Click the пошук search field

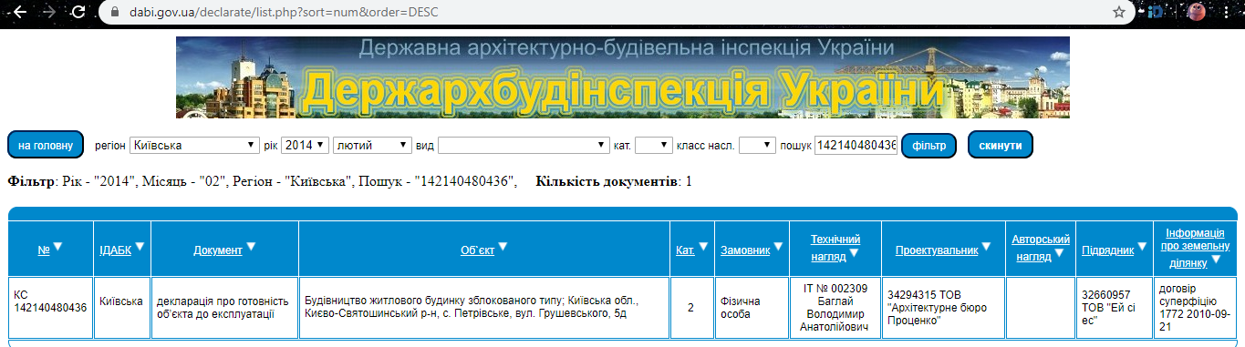pos(856,145)
